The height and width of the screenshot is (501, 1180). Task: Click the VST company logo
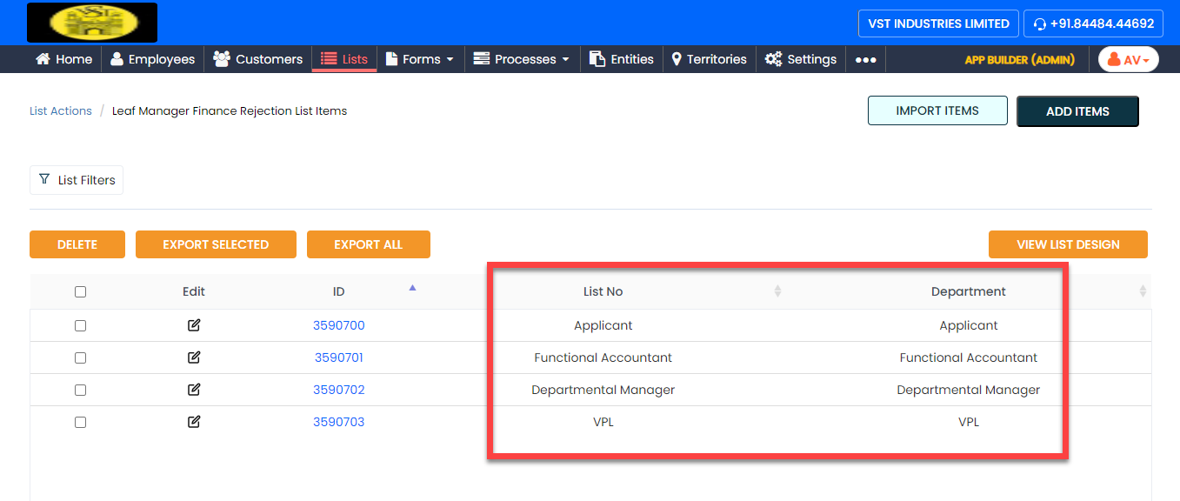point(92,23)
